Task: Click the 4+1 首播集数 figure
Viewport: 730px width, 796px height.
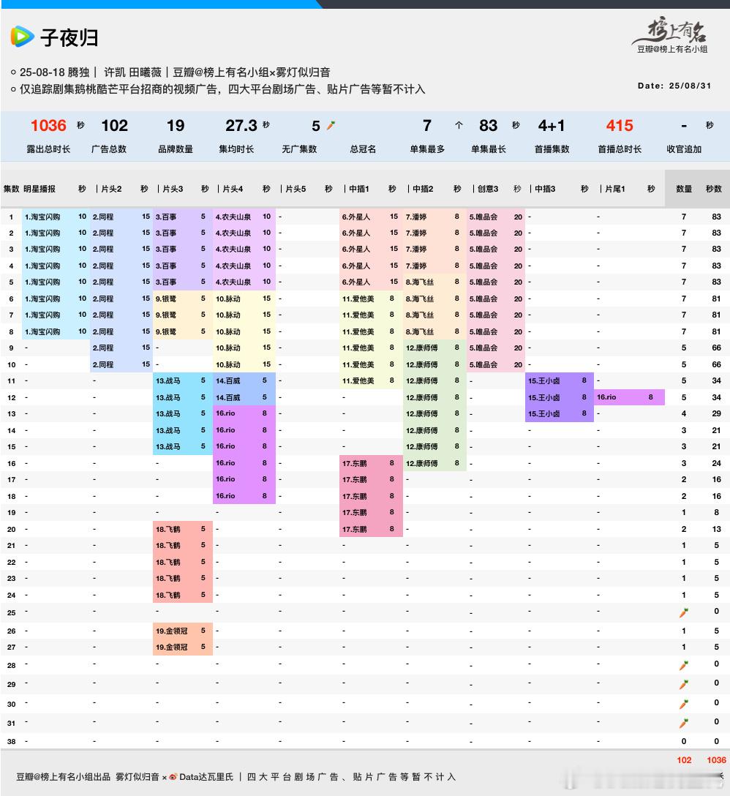Action: (x=552, y=125)
